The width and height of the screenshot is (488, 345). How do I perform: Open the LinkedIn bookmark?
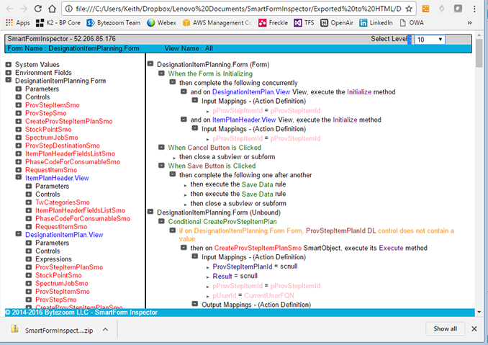(x=376, y=23)
